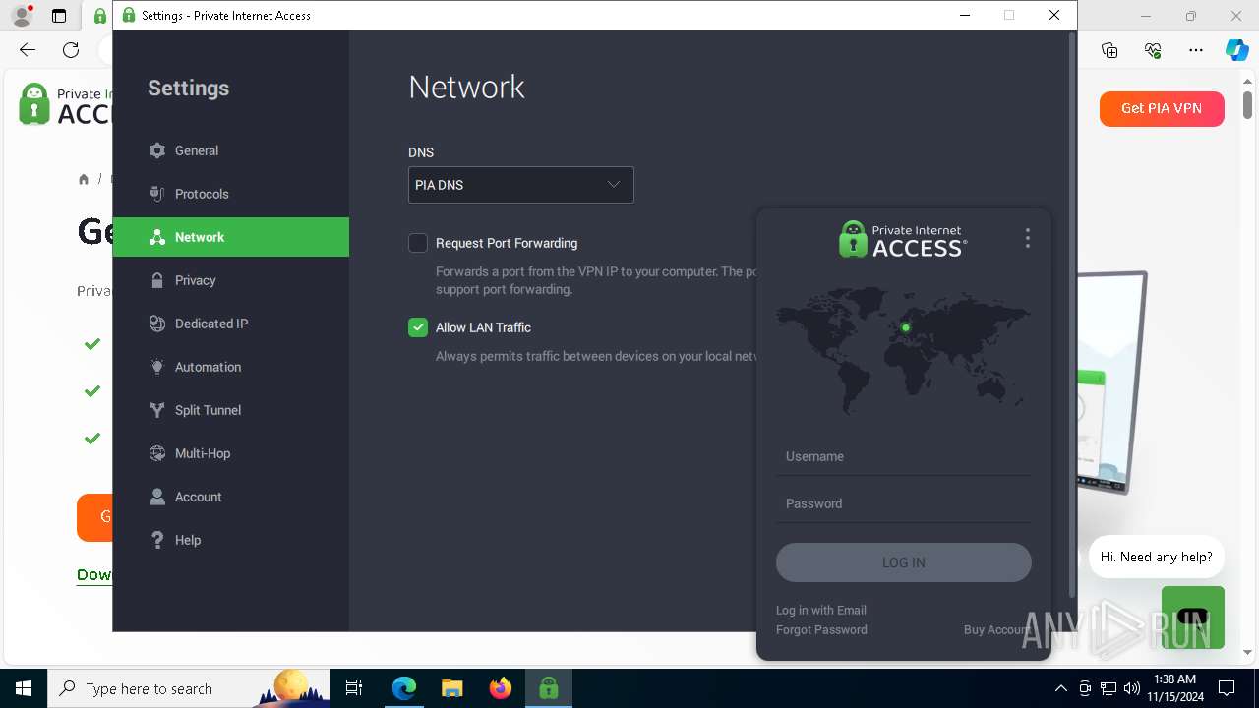Click the Protocols plug icon

pyautogui.click(x=156, y=194)
